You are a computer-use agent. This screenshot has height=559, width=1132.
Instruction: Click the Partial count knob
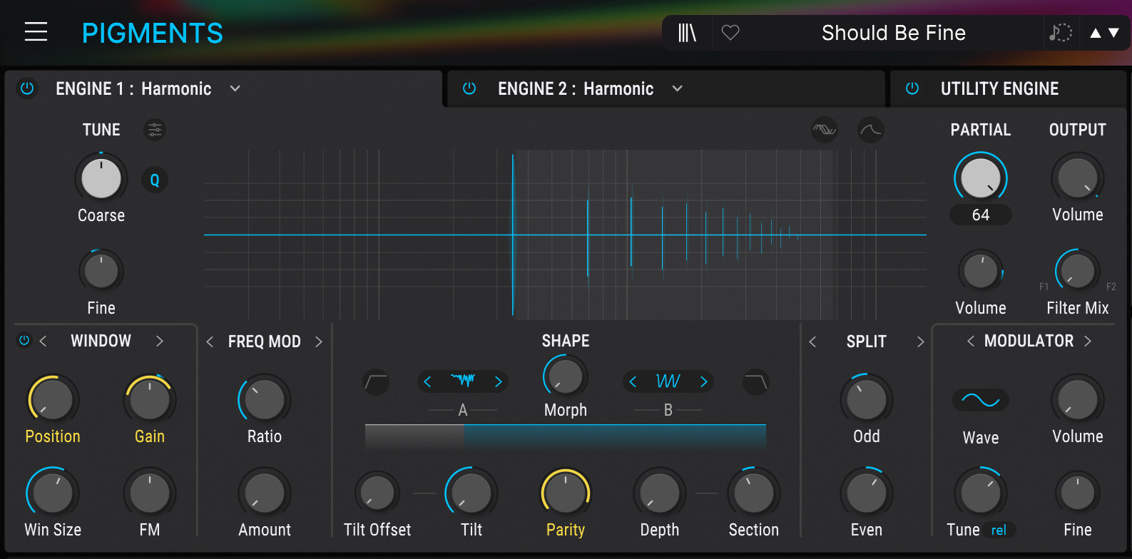point(981,178)
